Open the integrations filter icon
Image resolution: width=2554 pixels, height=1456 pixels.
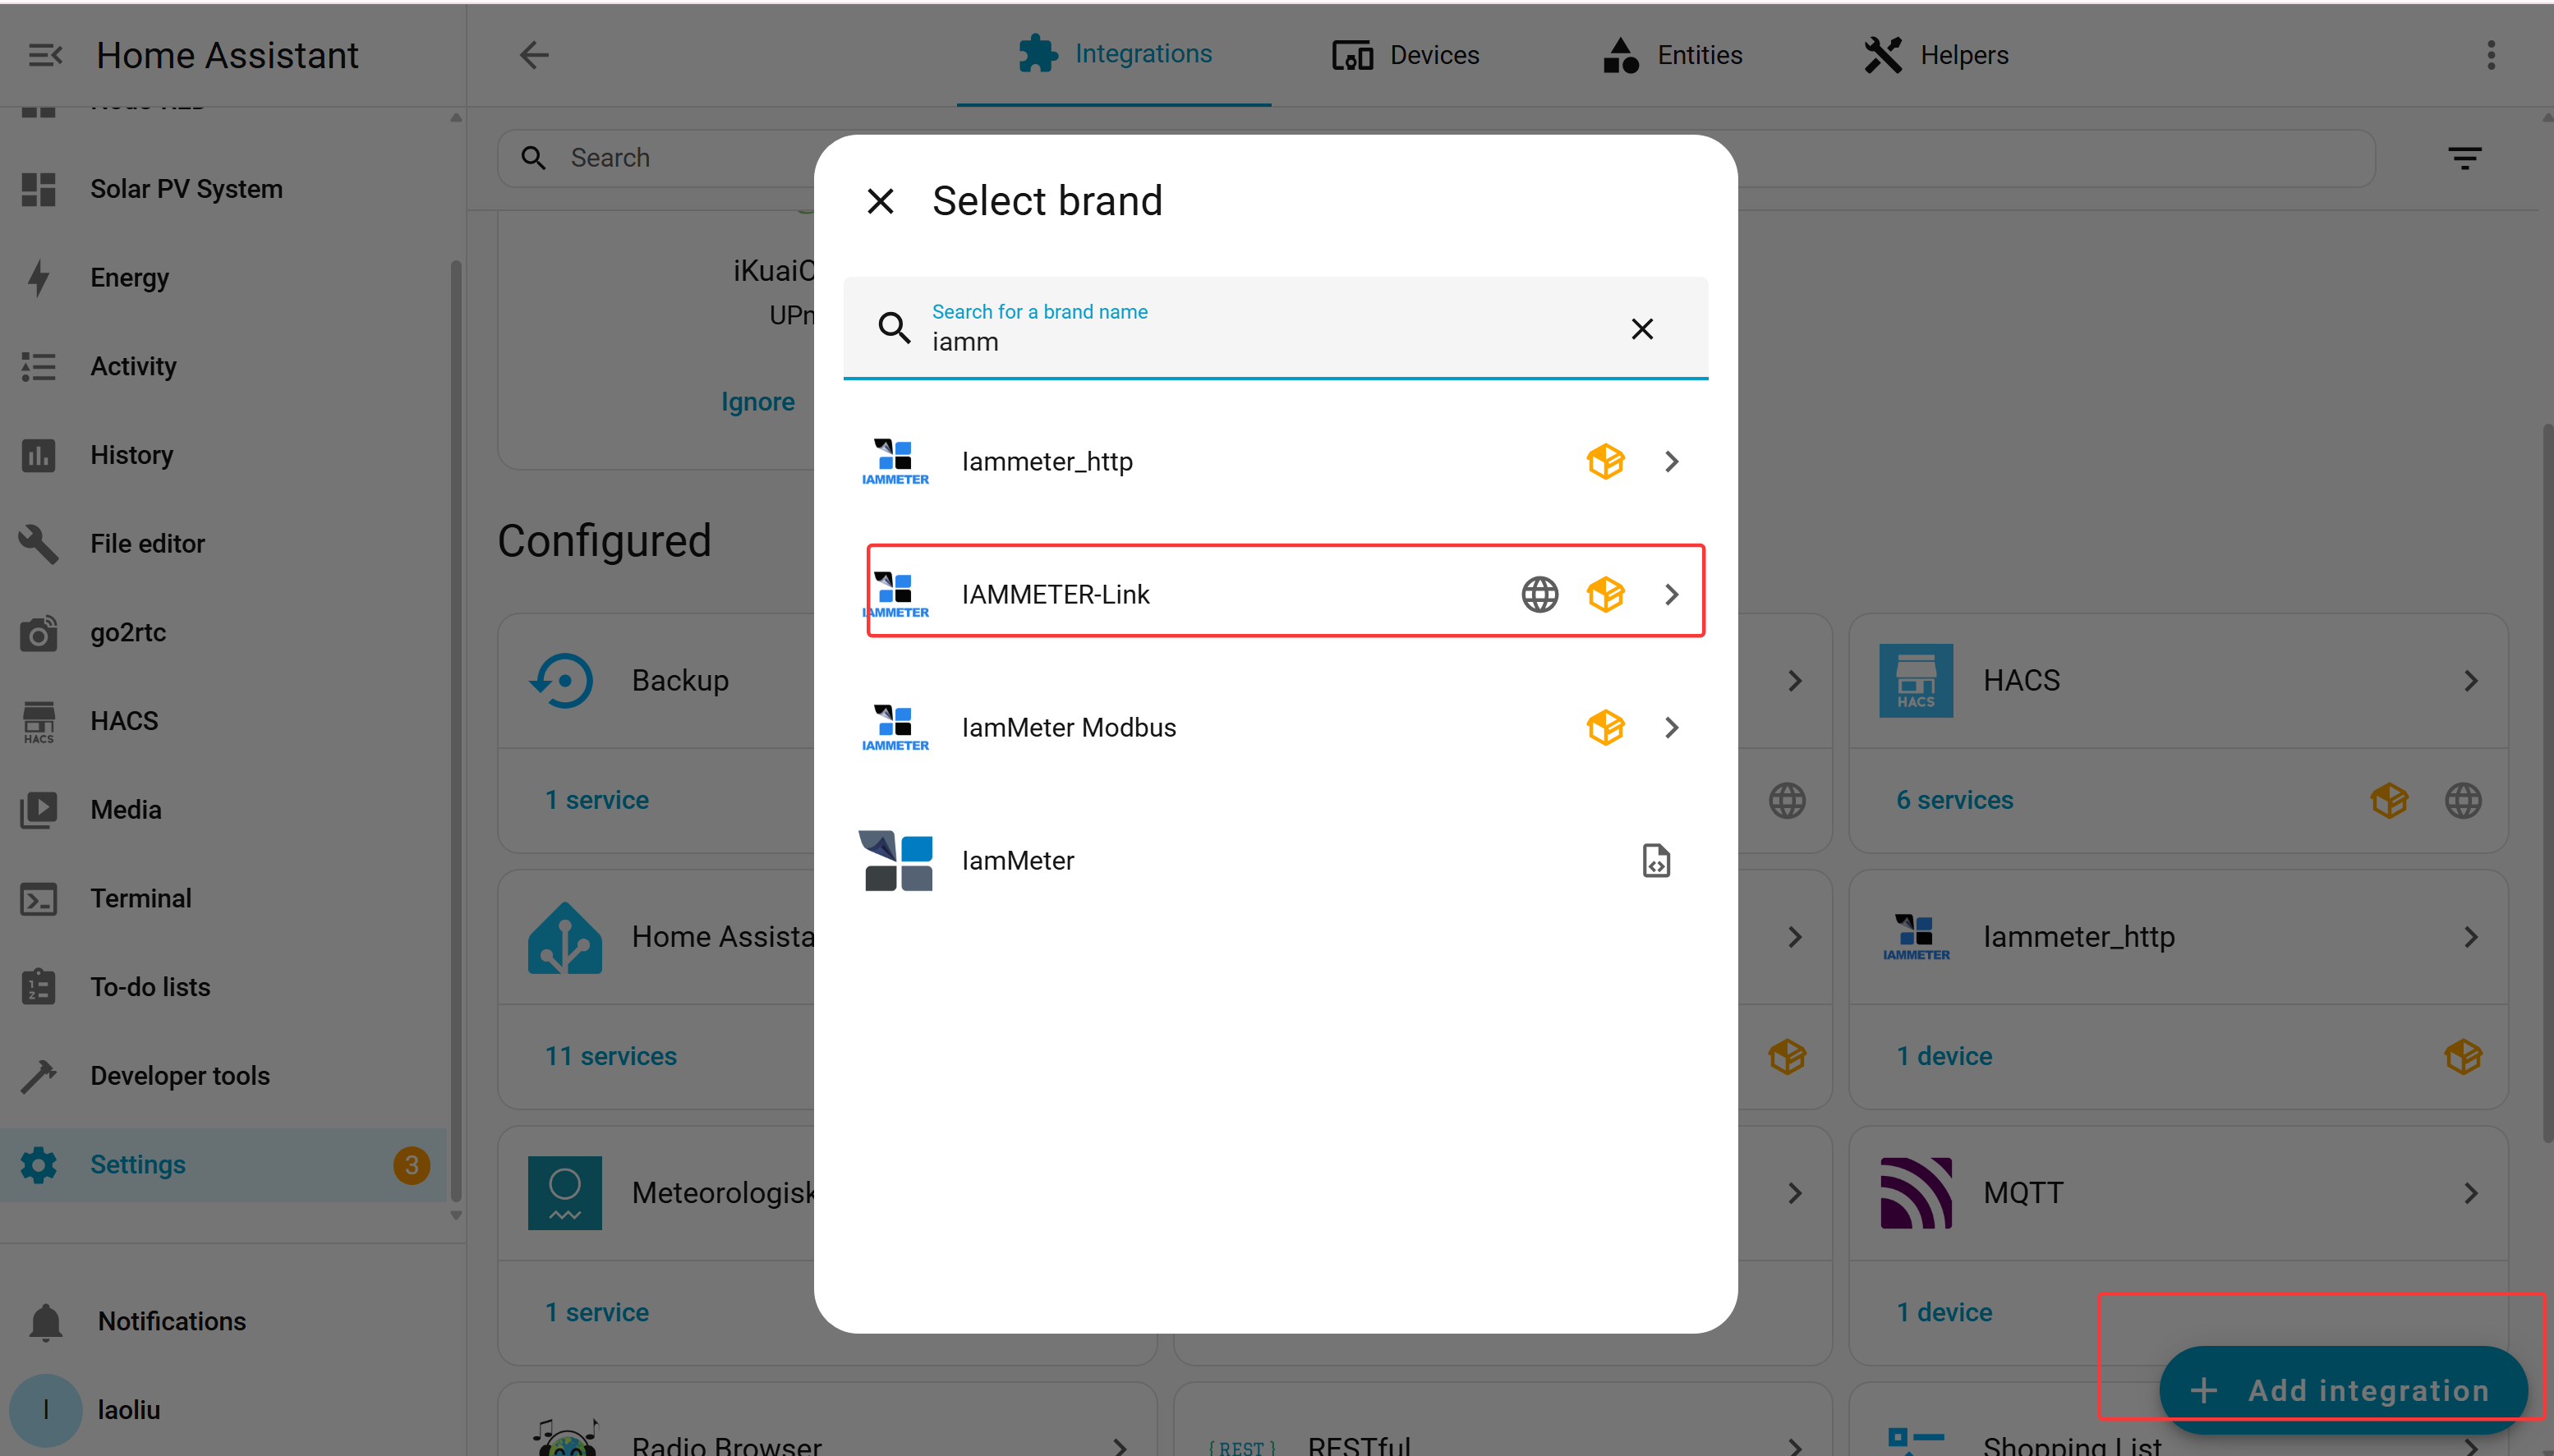[x=2465, y=158]
